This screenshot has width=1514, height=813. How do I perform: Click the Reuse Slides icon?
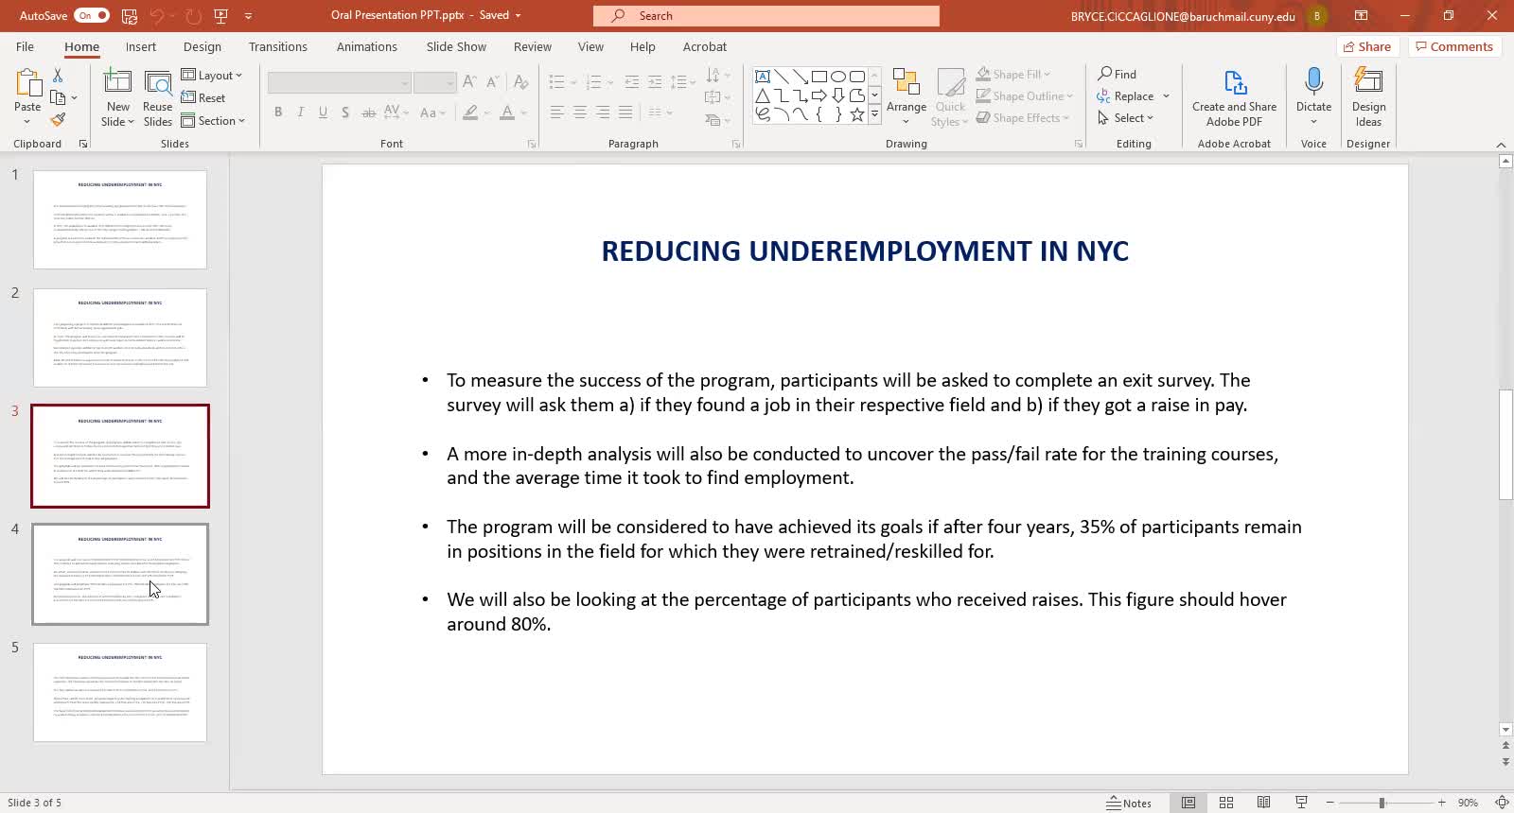(x=158, y=84)
